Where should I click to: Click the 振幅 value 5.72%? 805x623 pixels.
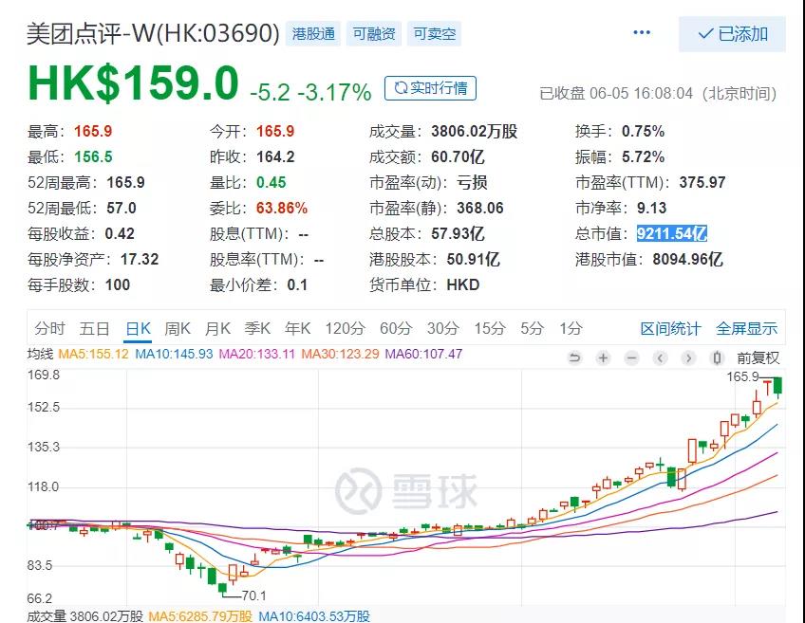pyautogui.click(x=643, y=156)
